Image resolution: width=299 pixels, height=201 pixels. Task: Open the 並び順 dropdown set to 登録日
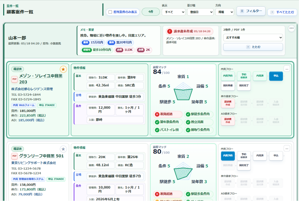pyautogui.click(x=200, y=12)
